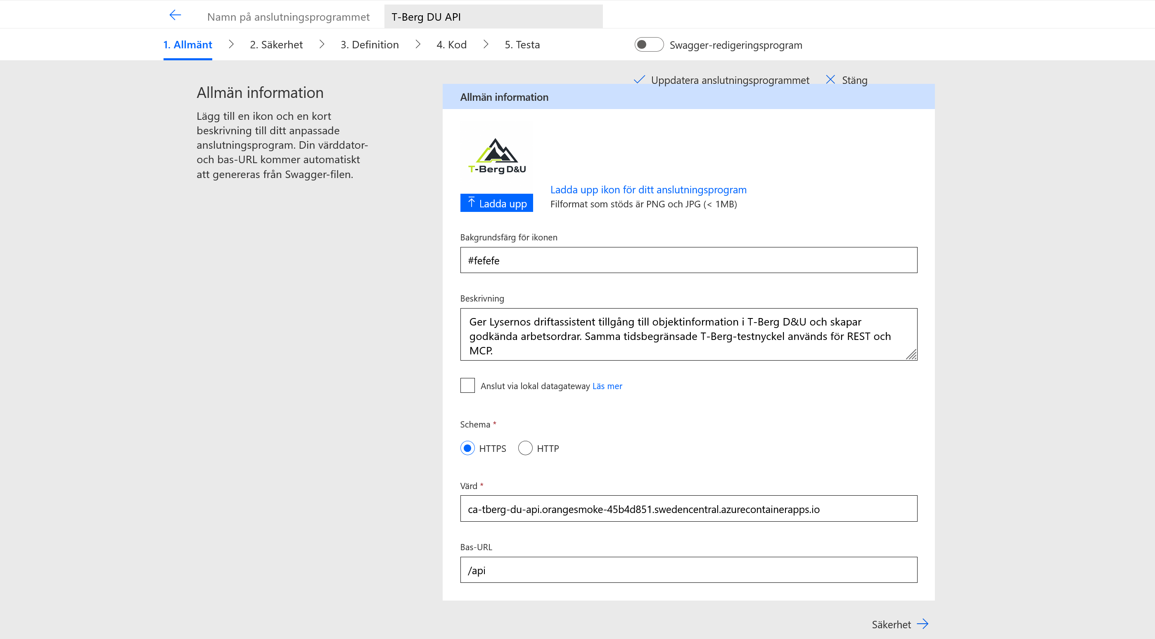Click the connector name field T-Berg DU API
The height and width of the screenshot is (639, 1155).
[493, 17]
